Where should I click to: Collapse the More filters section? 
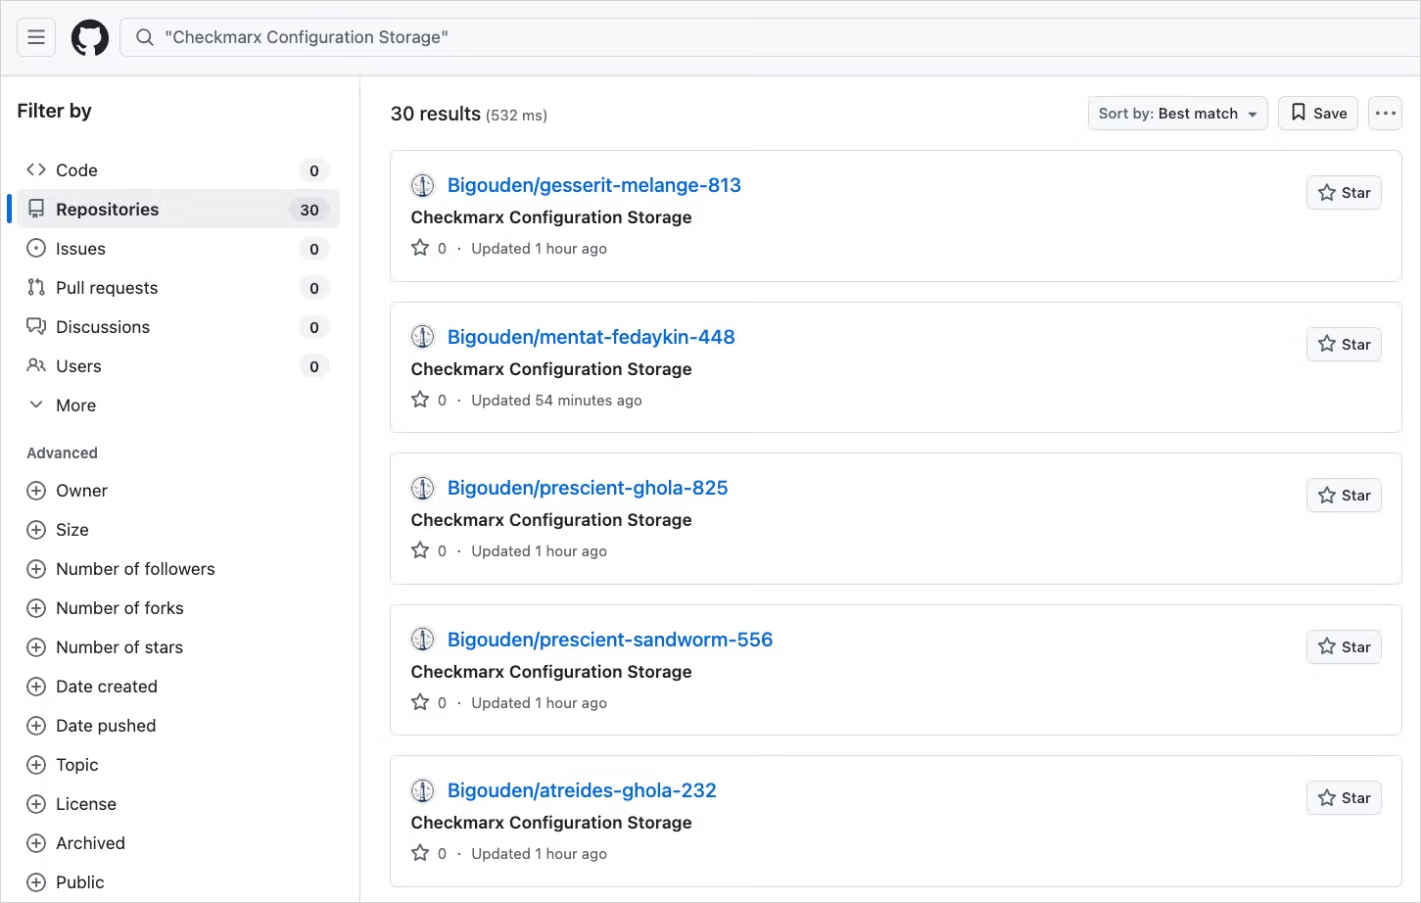[36, 404]
